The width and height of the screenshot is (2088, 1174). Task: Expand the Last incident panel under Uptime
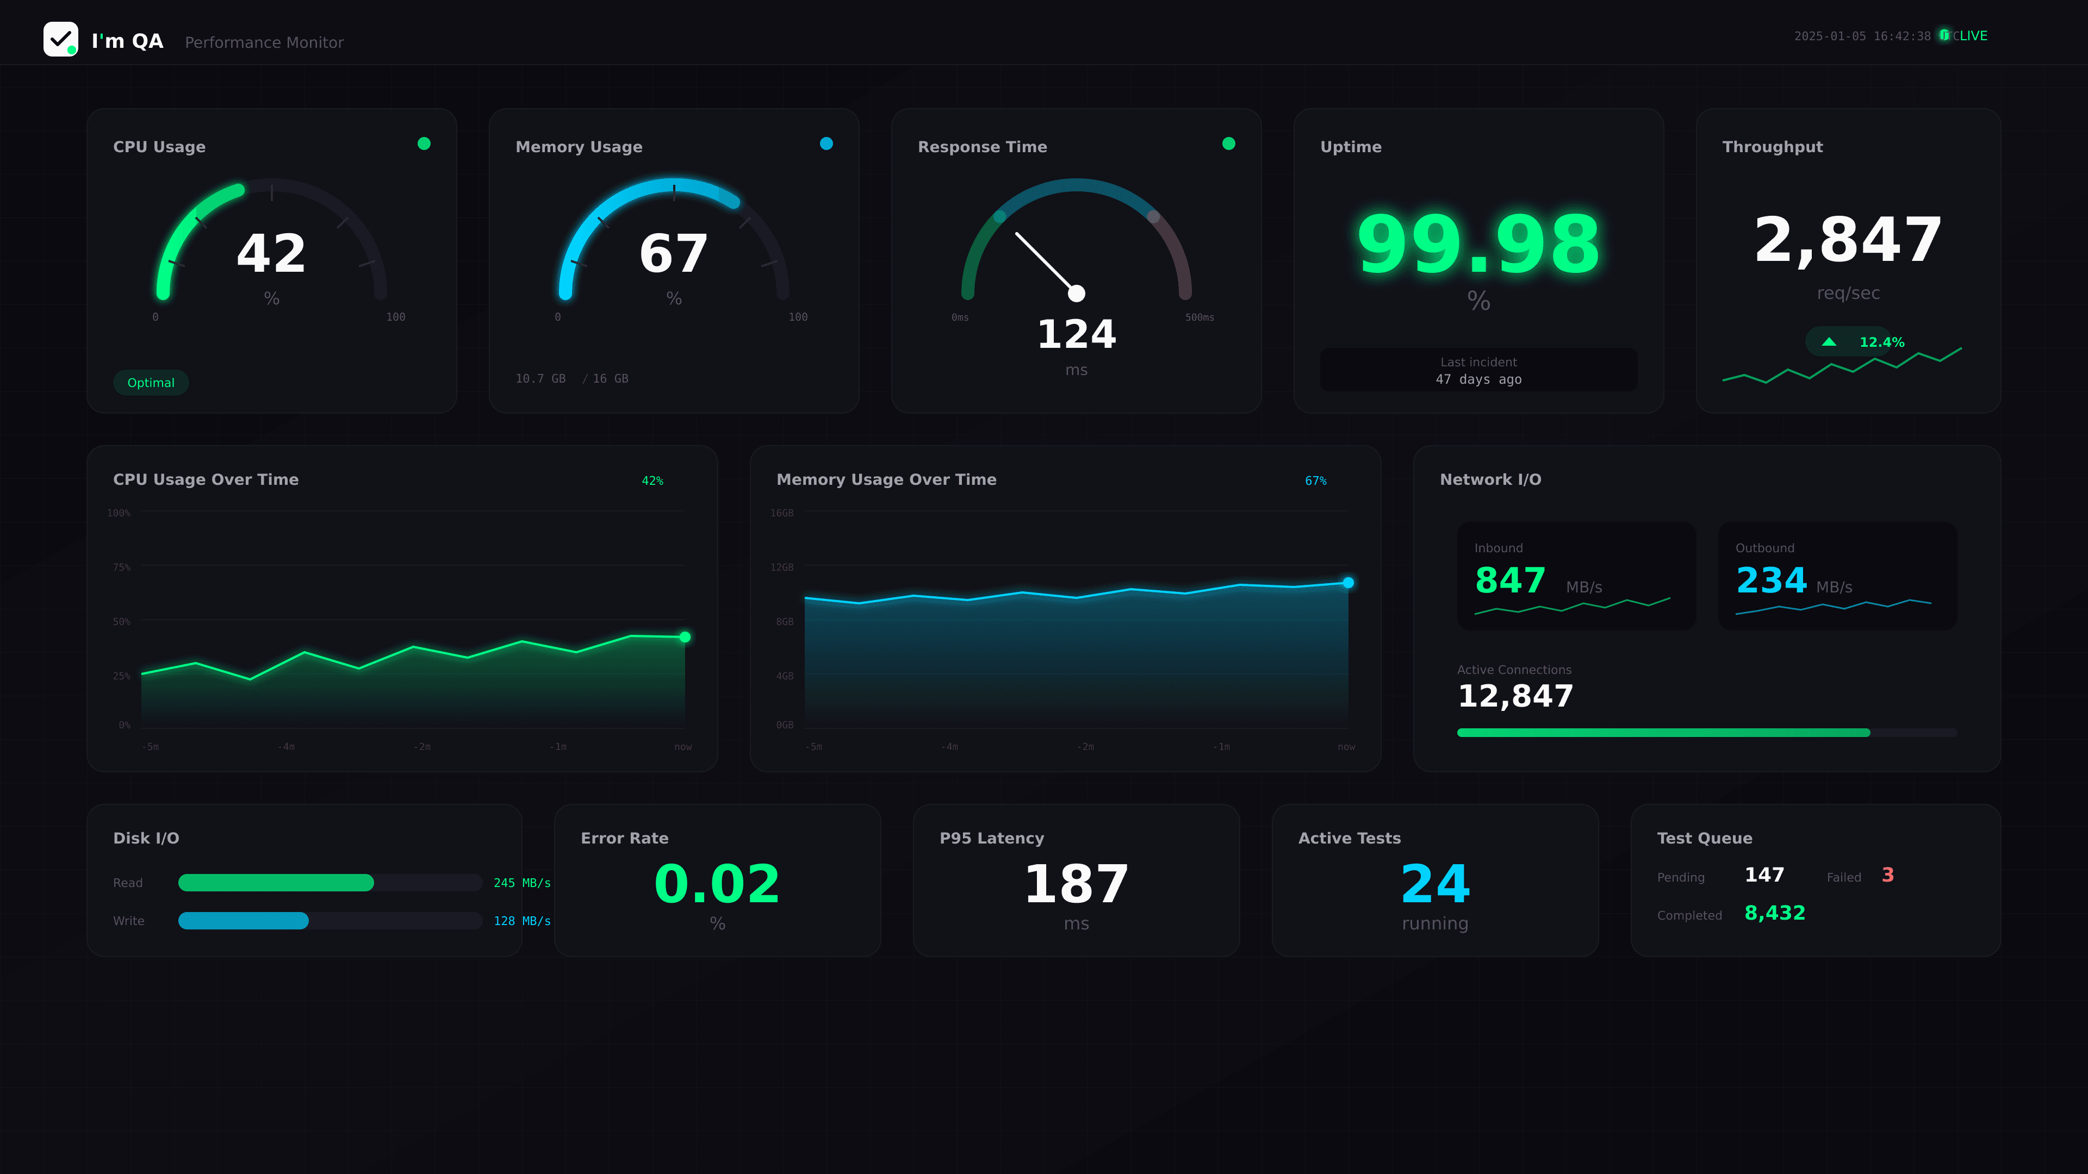click(x=1478, y=370)
